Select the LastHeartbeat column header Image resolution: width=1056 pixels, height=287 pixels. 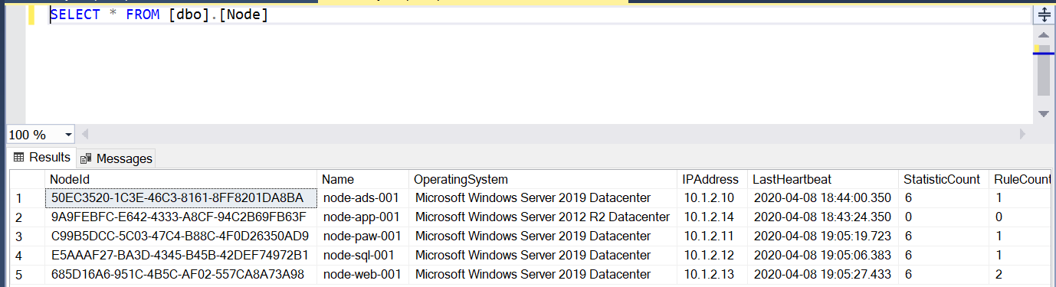(x=823, y=179)
